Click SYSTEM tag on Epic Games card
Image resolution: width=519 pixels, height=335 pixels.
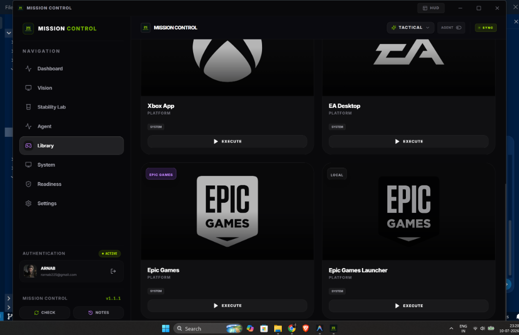(156, 291)
